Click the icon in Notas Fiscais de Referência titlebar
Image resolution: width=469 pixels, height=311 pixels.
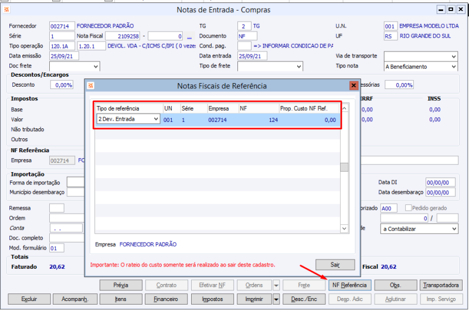[91, 86]
